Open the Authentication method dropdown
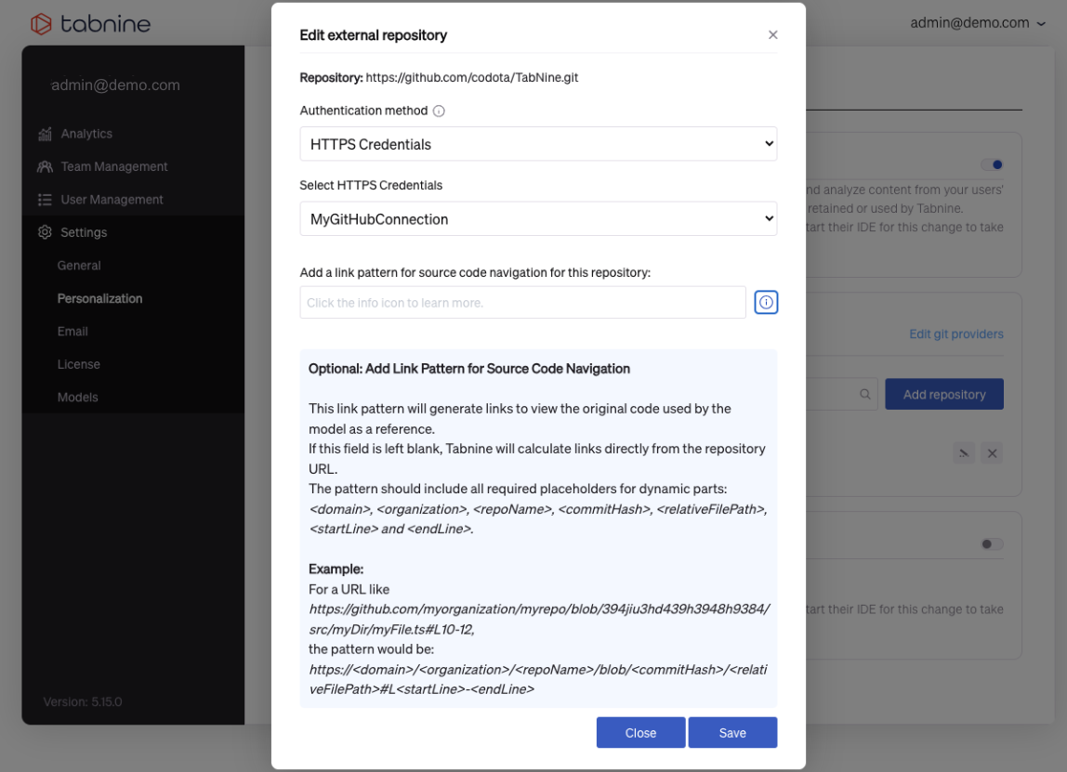The width and height of the screenshot is (1067, 772). [538, 144]
